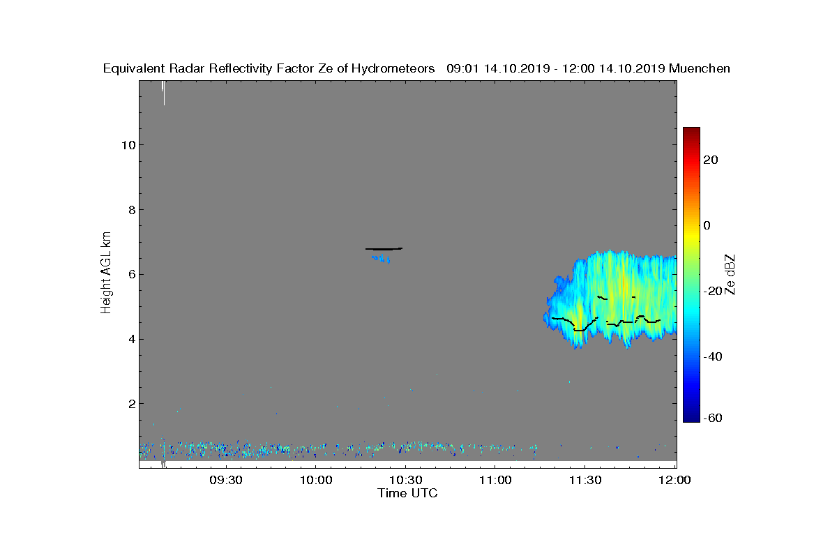Click the colorbar value 0
This screenshot has height=558, width=837.
tap(707, 225)
